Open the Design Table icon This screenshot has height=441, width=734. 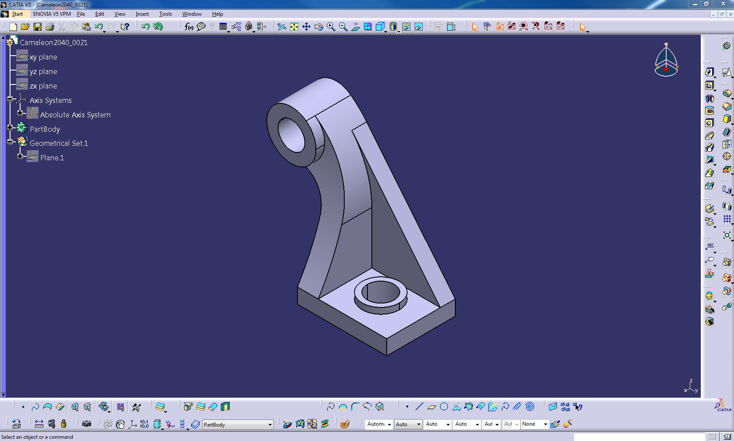(223, 27)
